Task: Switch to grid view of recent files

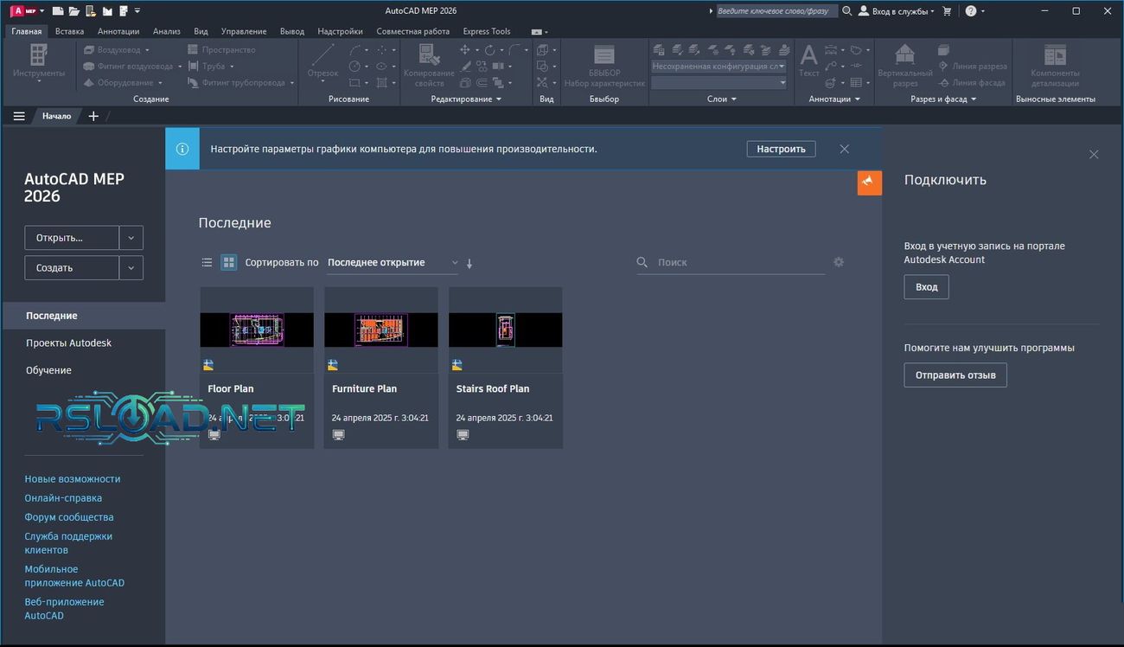Action: click(228, 262)
